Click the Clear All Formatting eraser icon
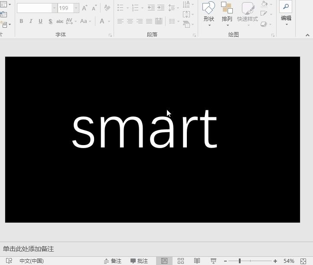Image resolution: width=313 pixels, height=265 pixels. pos(107,8)
